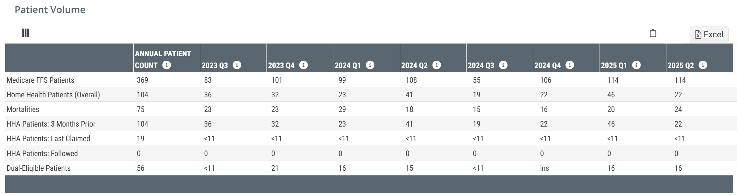The height and width of the screenshot is (195, 737).
Task: Click the 2024 Q4 info icon
Action: coord(570,65)
